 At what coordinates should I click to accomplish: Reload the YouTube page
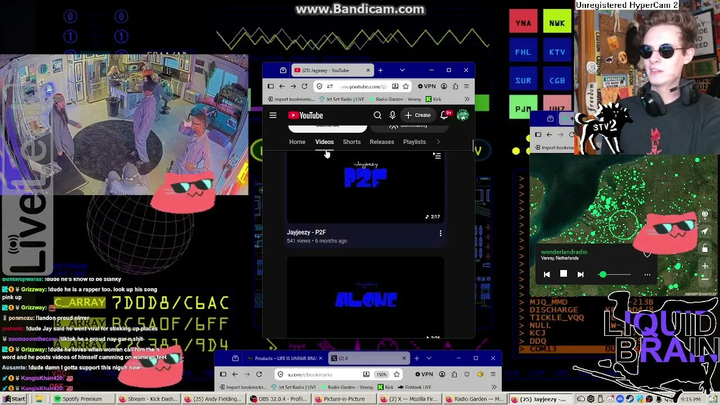(x=304, y=86)
